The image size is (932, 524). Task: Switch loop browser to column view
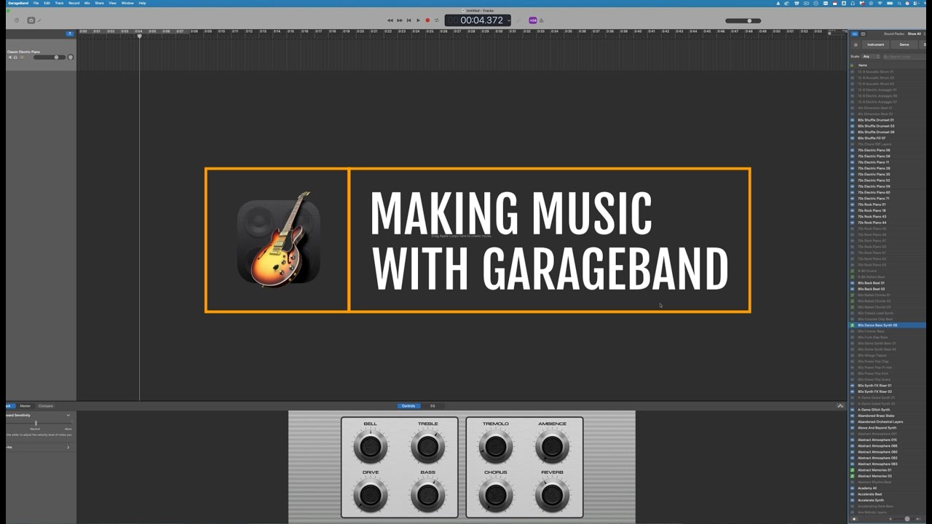[x=863, y=33]
